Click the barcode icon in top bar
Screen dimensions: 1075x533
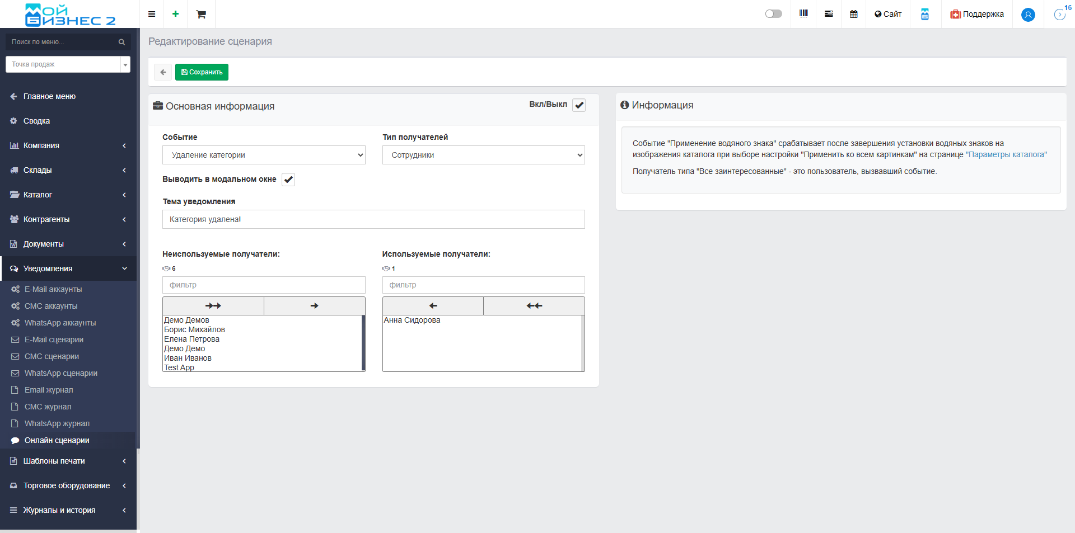803,14
